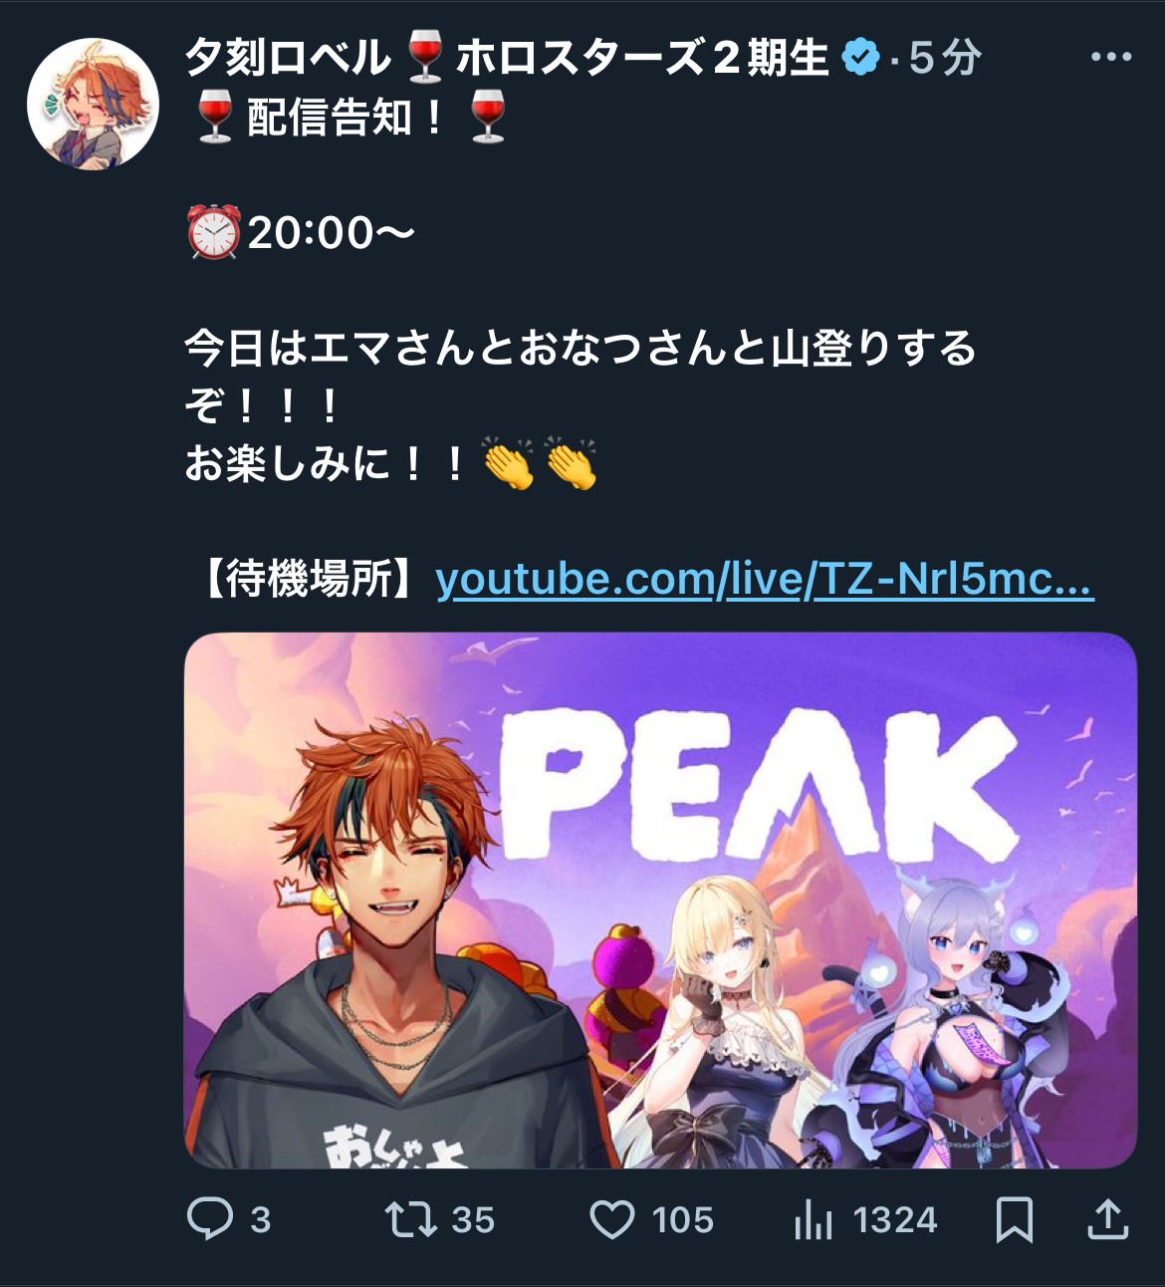
Task: Open the share icon
Action: click(x=1107, y=1219)
